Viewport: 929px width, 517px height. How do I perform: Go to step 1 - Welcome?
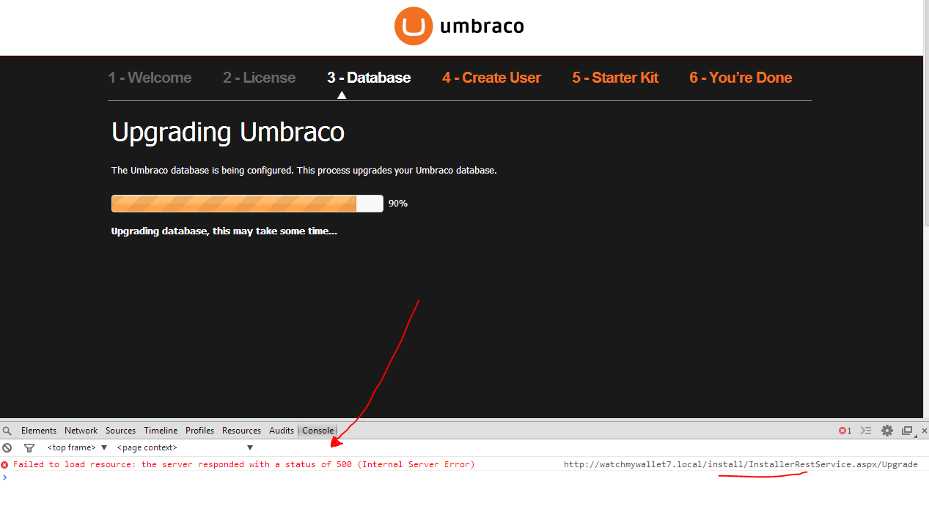150,78
